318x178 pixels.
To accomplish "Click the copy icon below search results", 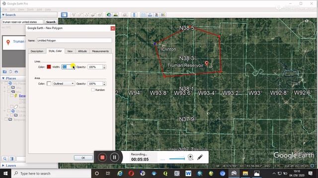I will tap(10, 72).
